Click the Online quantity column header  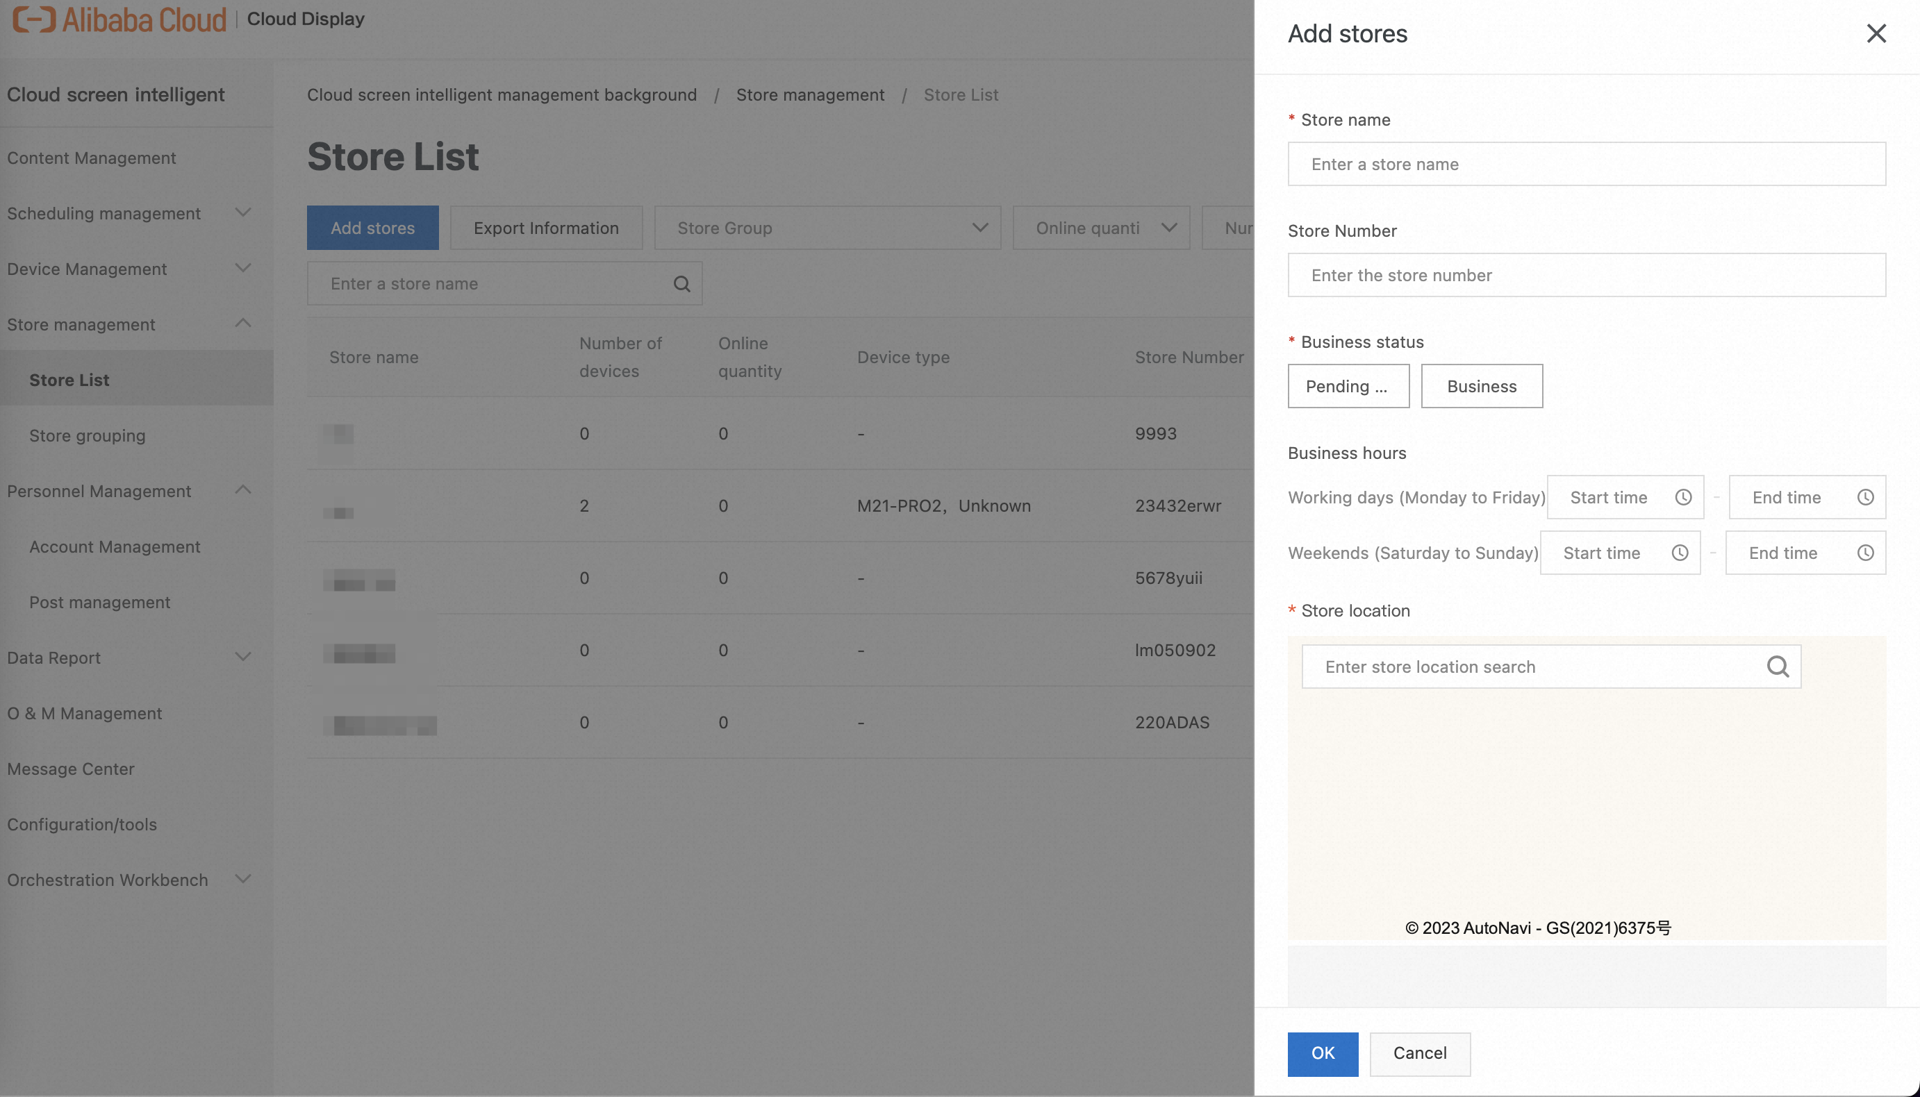click(x=750, y=357)
